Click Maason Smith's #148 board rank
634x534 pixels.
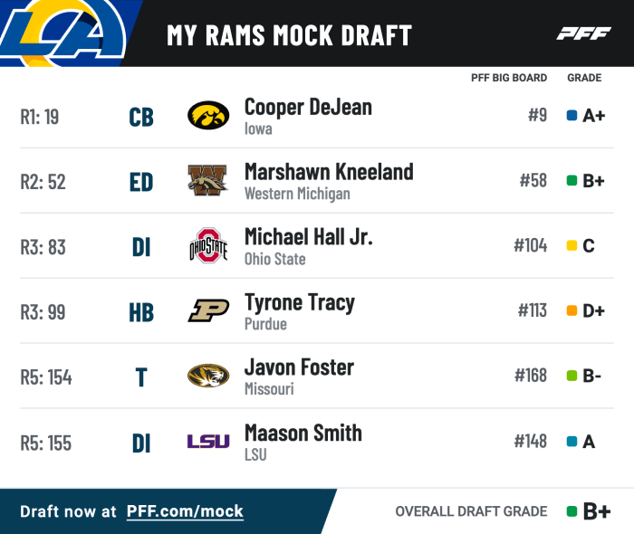coord(530,442)
